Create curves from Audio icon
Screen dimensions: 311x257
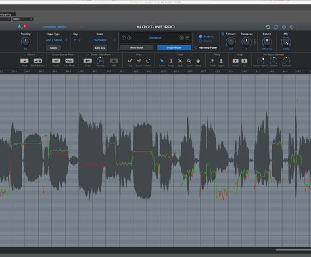[x=56, y=61]
